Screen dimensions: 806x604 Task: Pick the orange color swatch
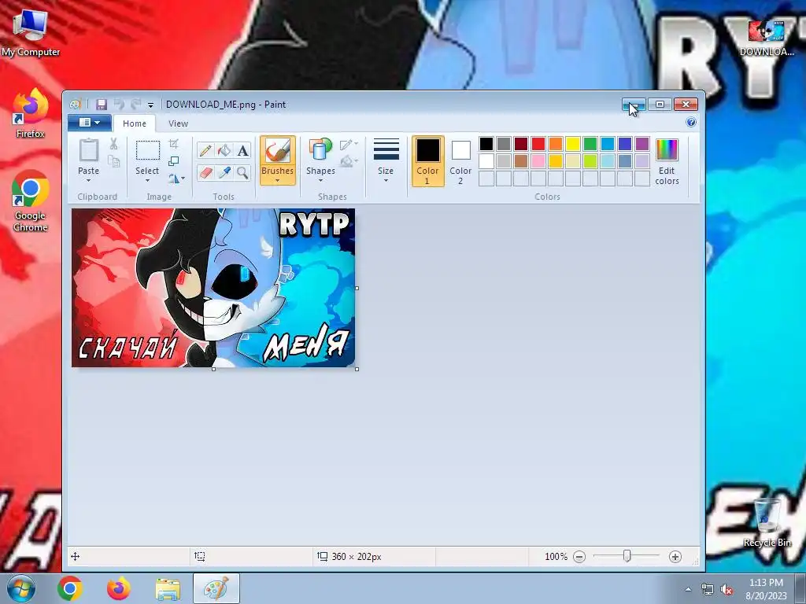point(556,144)
